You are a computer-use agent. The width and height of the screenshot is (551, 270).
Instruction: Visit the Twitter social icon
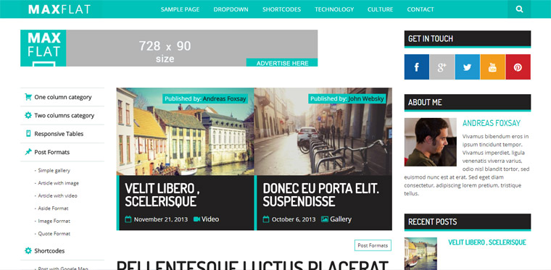coord(468,67)
